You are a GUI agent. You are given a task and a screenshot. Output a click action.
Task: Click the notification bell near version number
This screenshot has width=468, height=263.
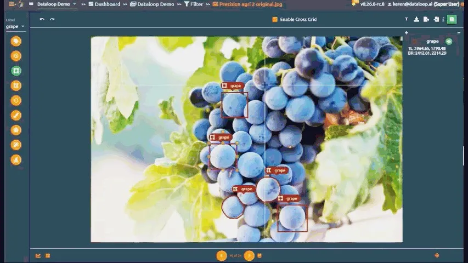click(354, 4)
